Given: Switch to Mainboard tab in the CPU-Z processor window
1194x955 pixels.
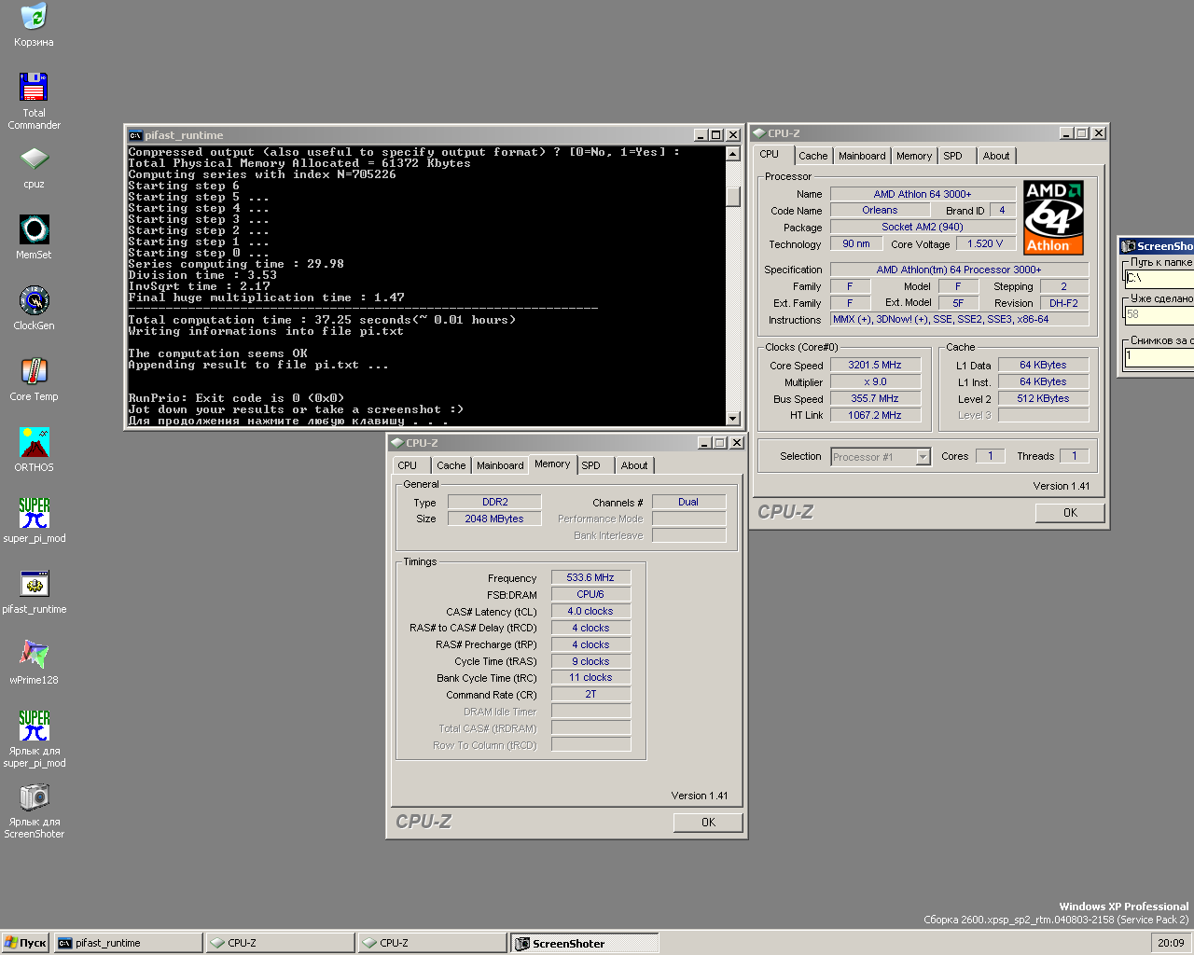Looking at the screenshot, I should pyautogui.click(x=862, y=156).
